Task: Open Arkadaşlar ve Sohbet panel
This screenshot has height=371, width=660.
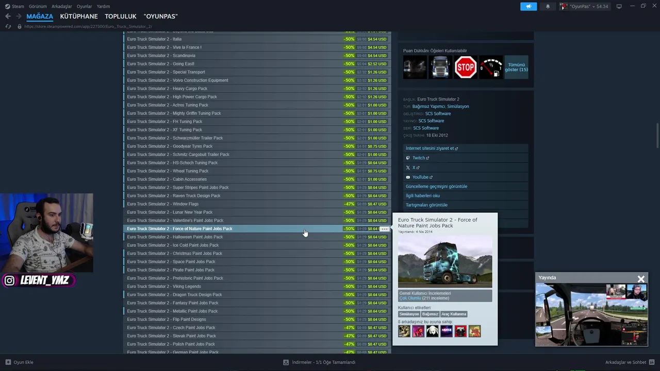Action: [x=630, y=362]
